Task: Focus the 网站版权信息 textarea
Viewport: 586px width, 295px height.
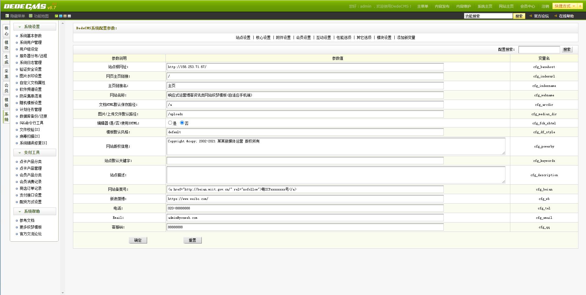Action: (x=336, y=146)
